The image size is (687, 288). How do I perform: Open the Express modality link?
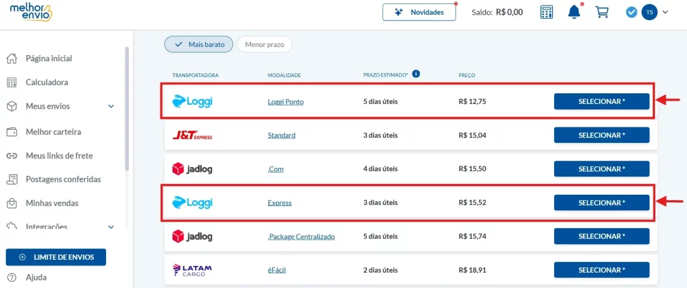coord(280,203)
